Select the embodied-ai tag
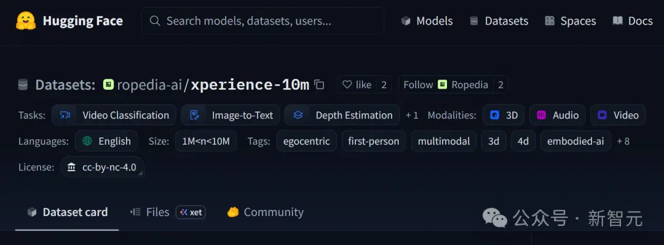 point(575,141)
